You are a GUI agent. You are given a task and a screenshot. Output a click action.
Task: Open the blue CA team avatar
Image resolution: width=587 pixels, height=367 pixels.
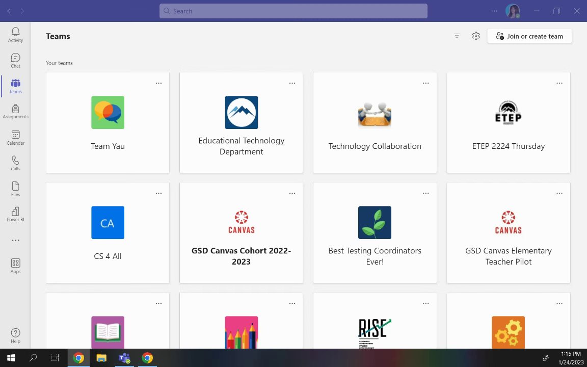[x=108, y=222]
